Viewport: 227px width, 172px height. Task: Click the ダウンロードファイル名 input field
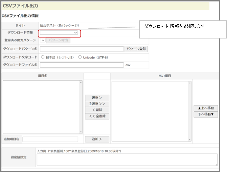(81, 65)
